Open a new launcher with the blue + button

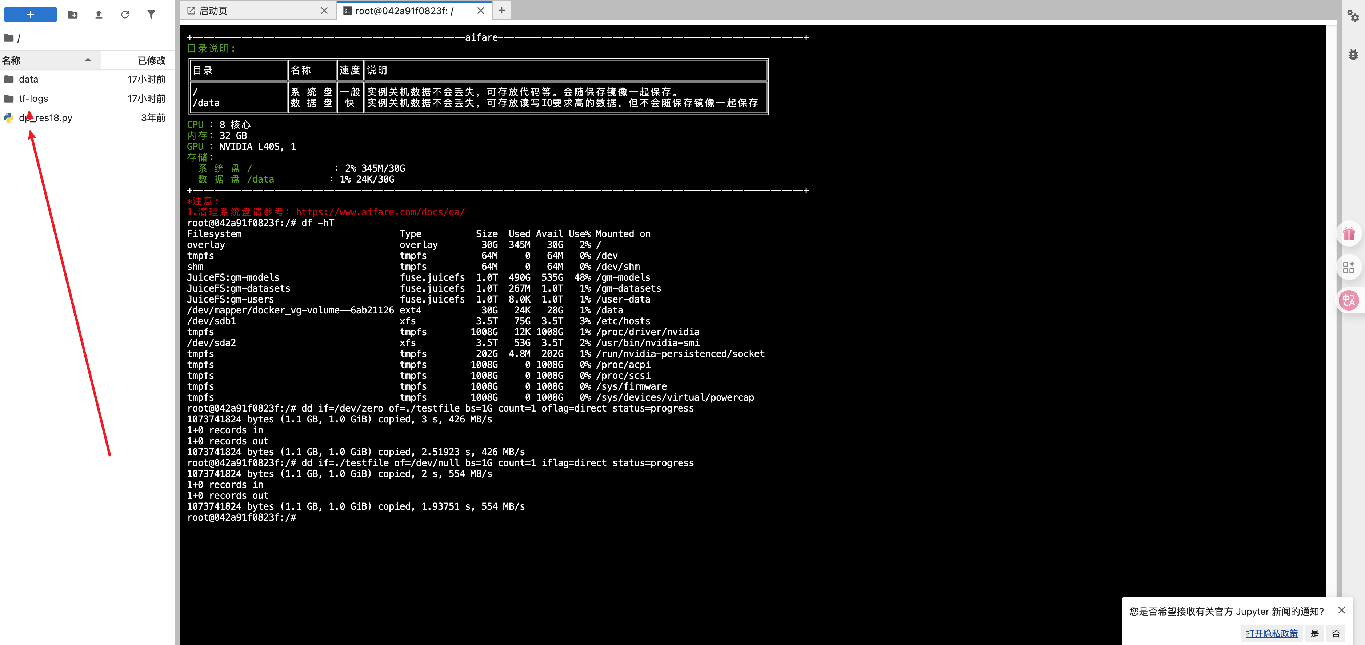point(30,15)
